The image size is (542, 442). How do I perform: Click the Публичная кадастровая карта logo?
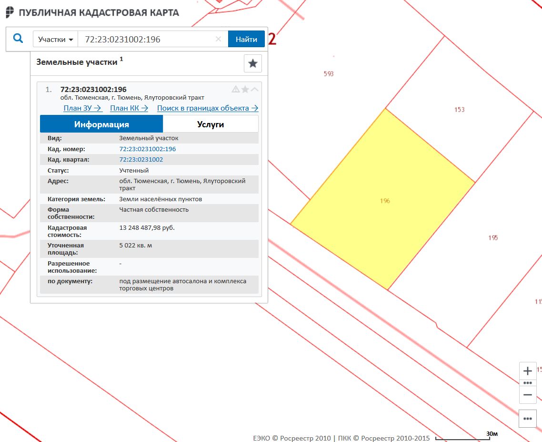(92, 12)
